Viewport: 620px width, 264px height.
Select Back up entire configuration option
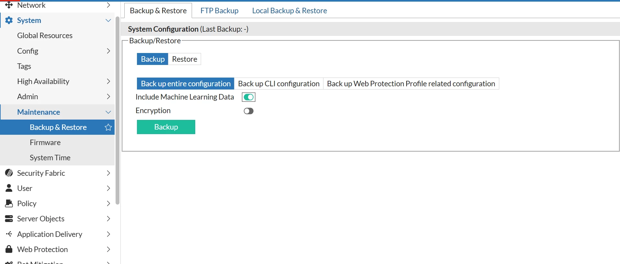(x=186, y=84)
